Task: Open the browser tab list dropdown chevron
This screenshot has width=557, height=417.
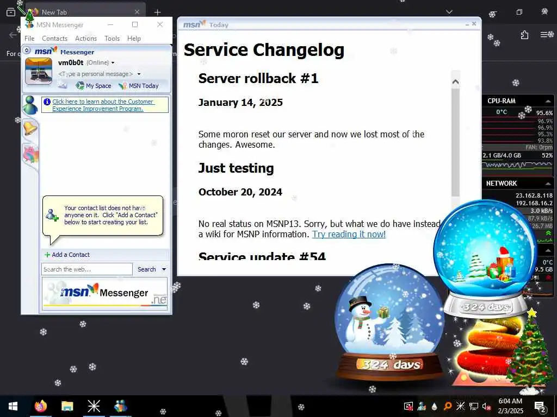Action: point(449,12)
